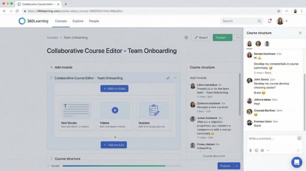Image resolution: width=306 pixels, height=171 pixels.
Task: Go back in browser history
Action: point(4,11)
